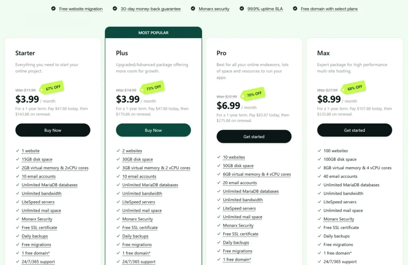The image size is (408, 265).
Task: Click the "MOST POPULAR" banner above Plus
Action: coord(153,33)
